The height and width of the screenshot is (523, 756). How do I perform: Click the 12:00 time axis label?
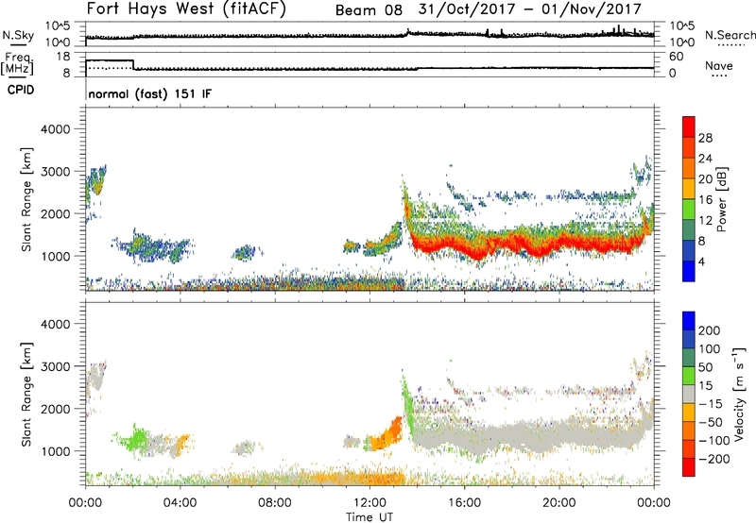tap(369, 503)
